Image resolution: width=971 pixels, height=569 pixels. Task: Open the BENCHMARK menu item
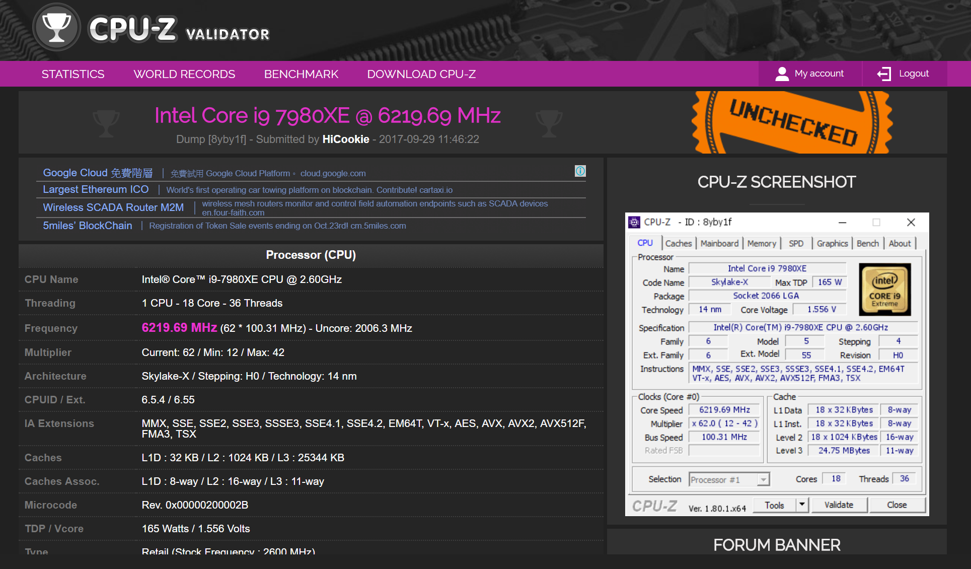301,74
